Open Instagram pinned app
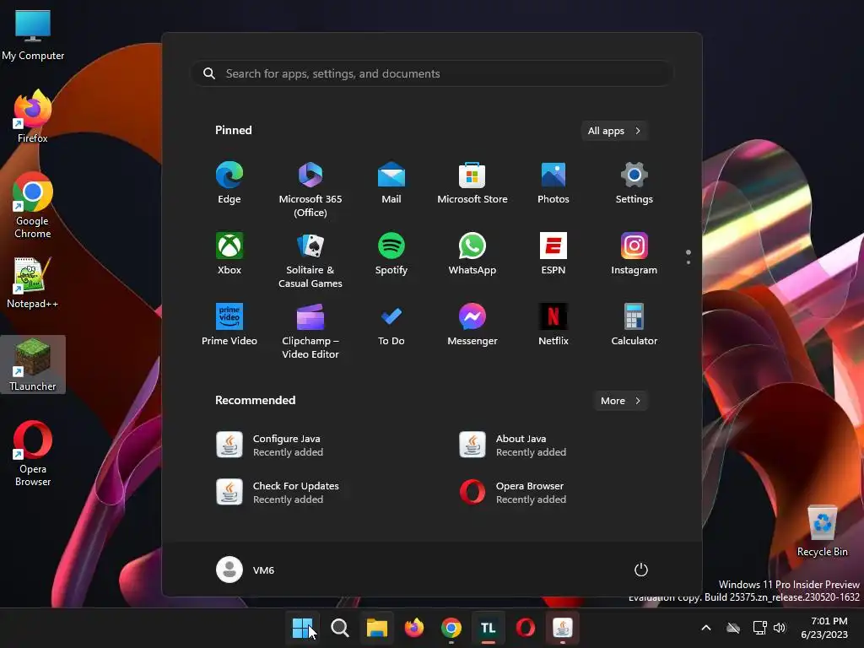This screenshot has height=648, width=864. click(x=634, y=254)
